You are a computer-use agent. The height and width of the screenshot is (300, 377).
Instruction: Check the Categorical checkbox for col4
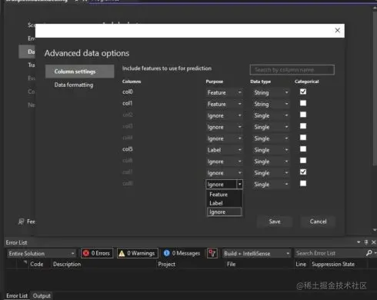tap(303, 138)
